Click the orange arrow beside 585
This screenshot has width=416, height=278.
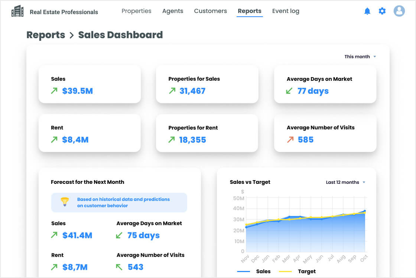(290, 140)
